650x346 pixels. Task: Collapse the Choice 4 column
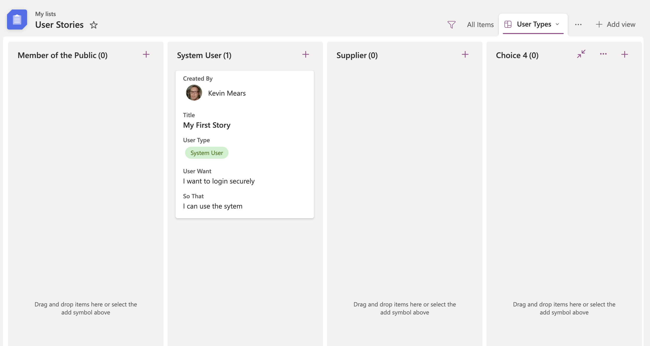581,54
